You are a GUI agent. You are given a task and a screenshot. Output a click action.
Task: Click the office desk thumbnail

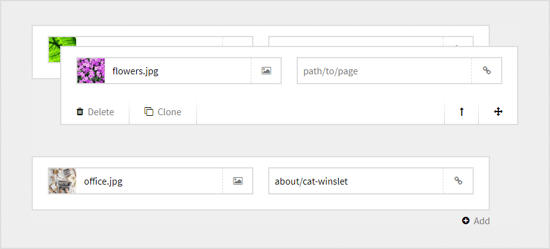62,181
